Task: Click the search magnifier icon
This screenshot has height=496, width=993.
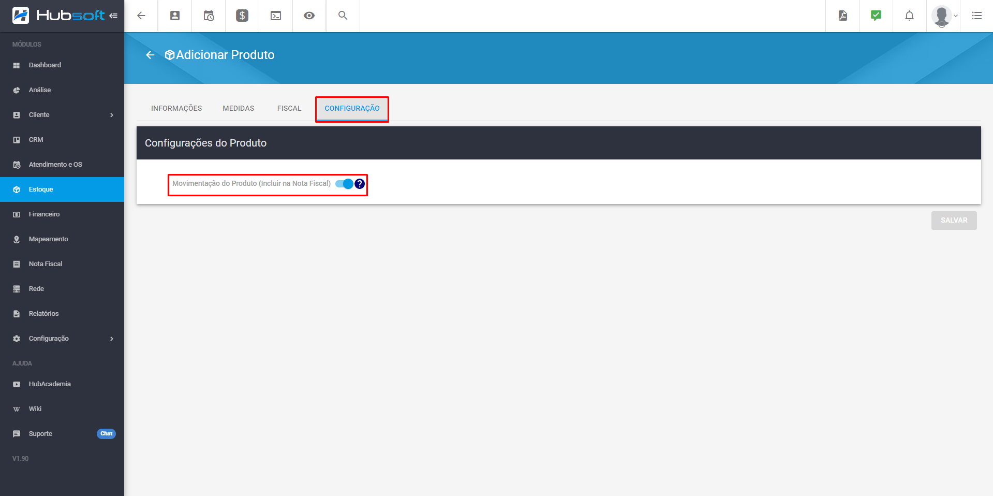Action: point(343,16)
